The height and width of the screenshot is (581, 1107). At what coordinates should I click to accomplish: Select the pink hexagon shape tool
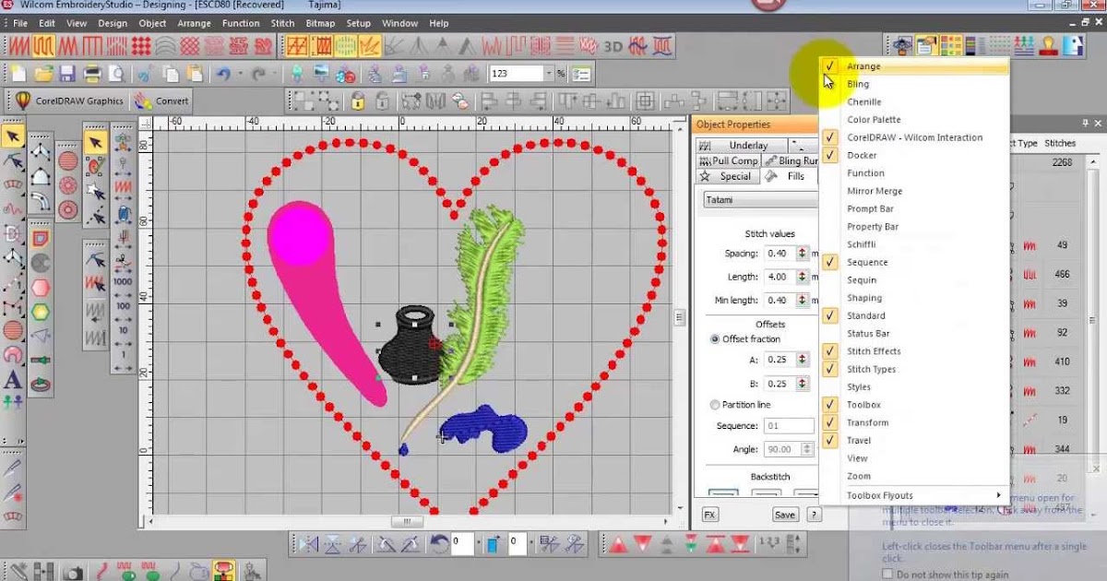point(41,288)
